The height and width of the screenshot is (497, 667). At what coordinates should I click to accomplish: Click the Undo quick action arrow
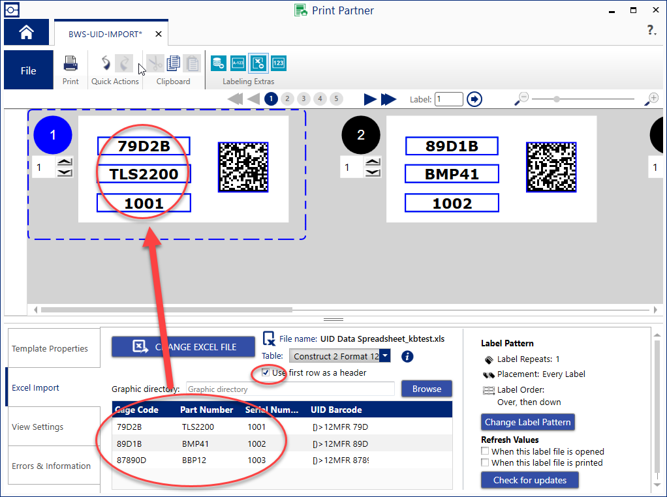(x=106, y=63)
